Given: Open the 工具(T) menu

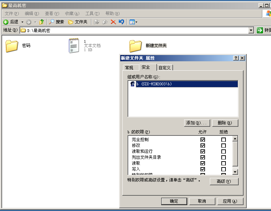Looking at the screenshot, I should pyautogui.click(x=92, y=14).
